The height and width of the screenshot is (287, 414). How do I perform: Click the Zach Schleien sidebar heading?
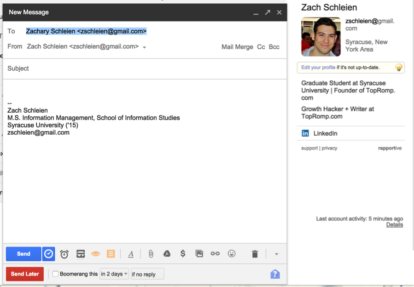pos(329,7)
